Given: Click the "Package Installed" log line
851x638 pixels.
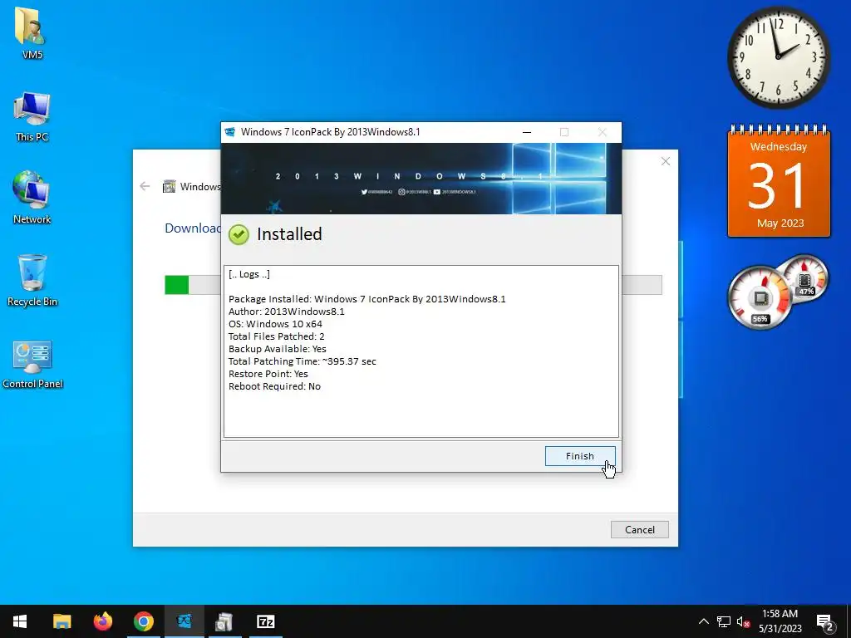Looking at the screenshot, I should [x=366, y=299].
